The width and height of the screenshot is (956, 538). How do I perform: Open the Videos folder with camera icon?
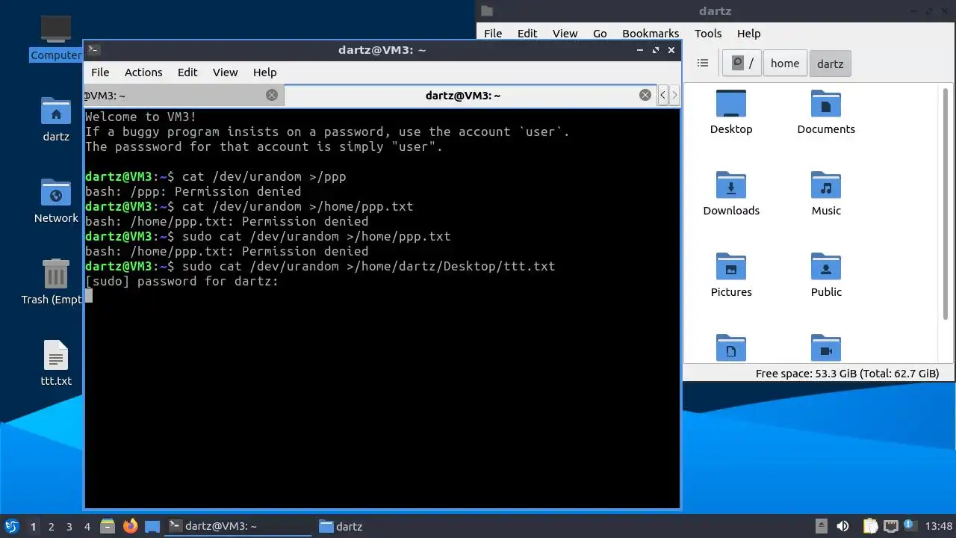tap(826, 347)
